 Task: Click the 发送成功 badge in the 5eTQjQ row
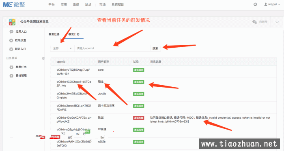(139, 142)
